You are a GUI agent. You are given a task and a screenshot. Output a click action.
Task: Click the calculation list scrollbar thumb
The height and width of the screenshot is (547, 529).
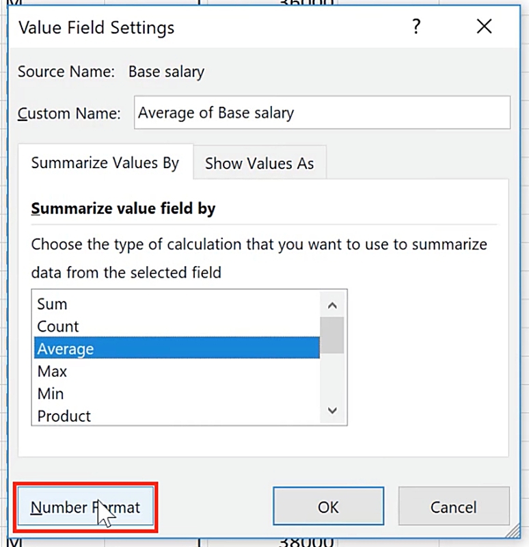(333, 334)
